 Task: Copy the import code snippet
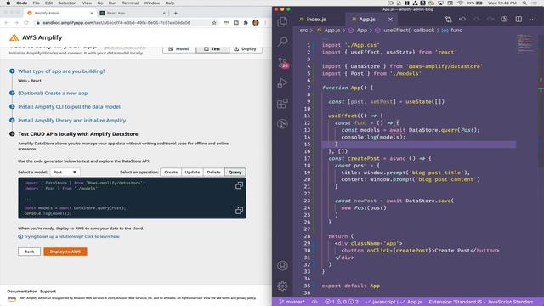239,185
